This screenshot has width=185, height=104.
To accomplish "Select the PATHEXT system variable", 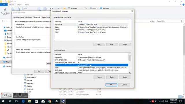I will tap(92, 70).
